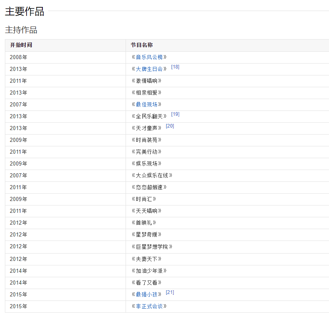Click the 2009年 cell beside 时尚装苑
Viewport: 329px width, 318px height.
tap(65, 140)
